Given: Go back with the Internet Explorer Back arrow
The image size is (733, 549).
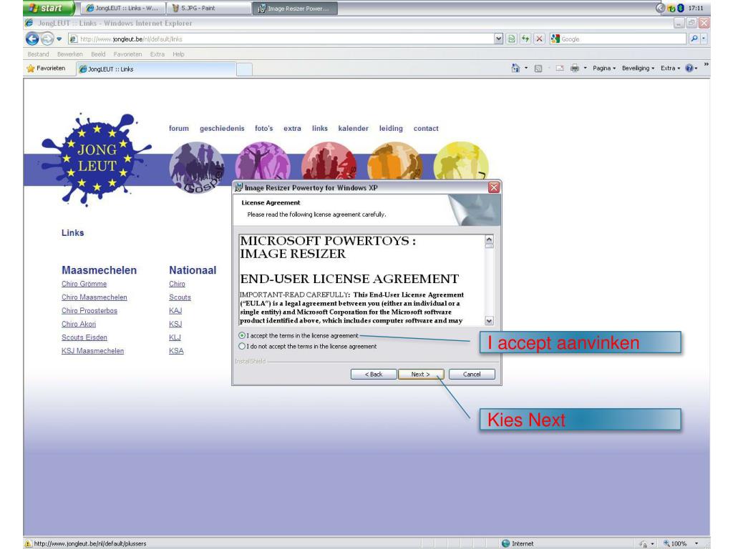Looking at the screenshot, I should click(x=32, y=39).
